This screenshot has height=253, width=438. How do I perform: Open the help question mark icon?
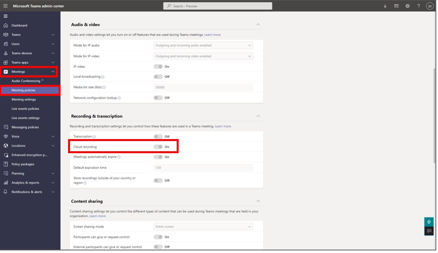click(x=418, y=6)
